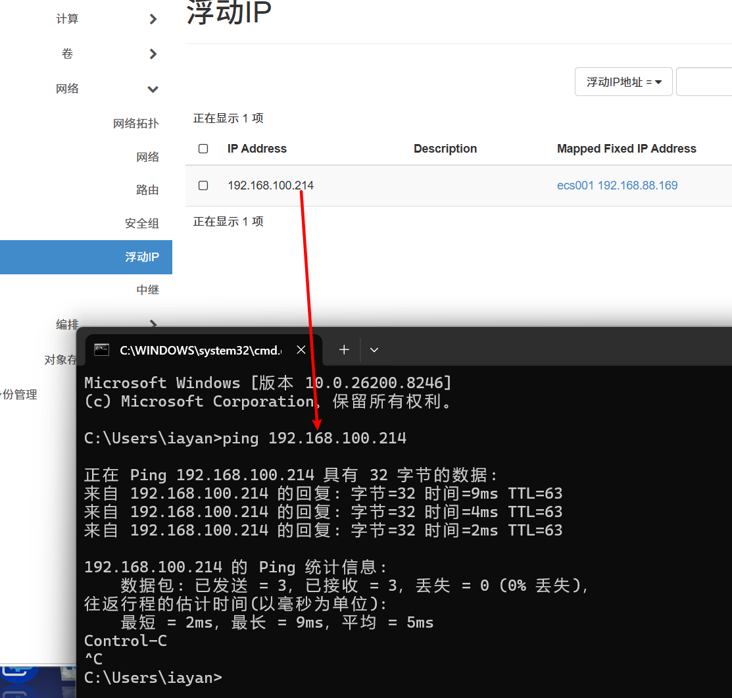Tick the checkbox for 192.168.100.214 row
The height and width of the screenshot is (698, 732).
(203, 186)
